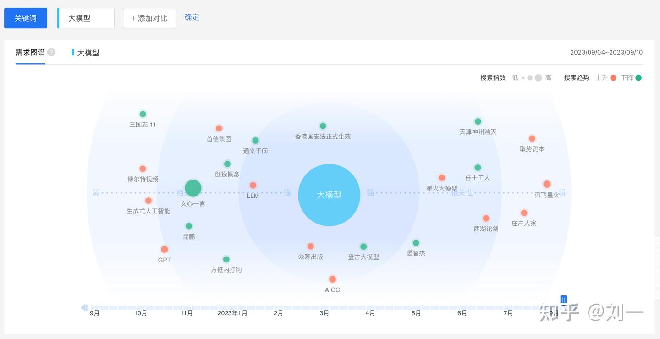660x339 pixels.
Task: Click the 香港国安法正式生效 node dot
Action: pos(323,126)
